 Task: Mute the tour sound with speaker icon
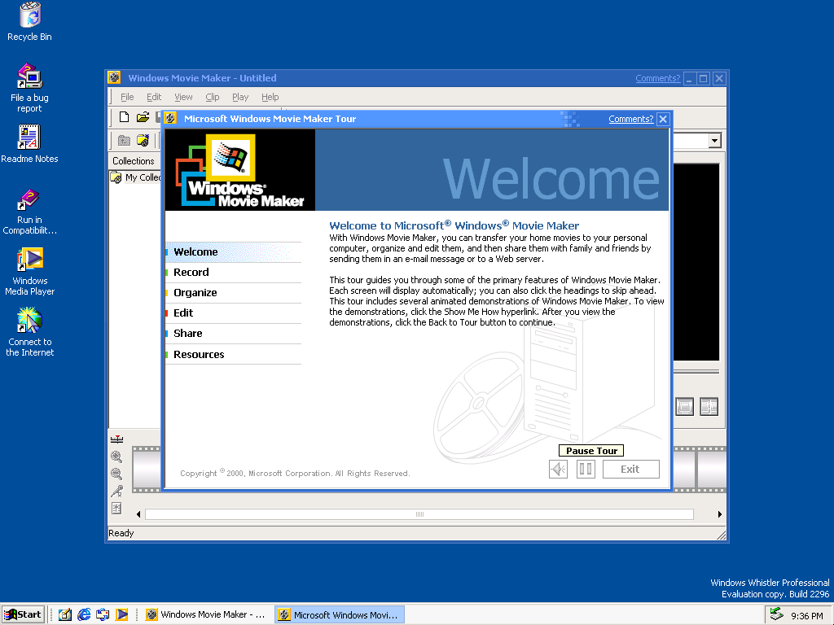(x=559, y=470)
